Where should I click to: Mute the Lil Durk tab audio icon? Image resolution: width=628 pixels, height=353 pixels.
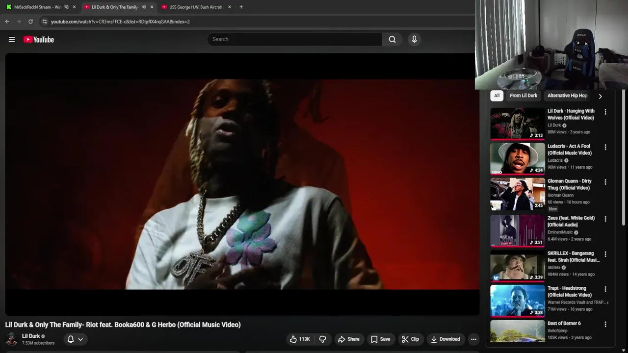(x=144, y=7)
